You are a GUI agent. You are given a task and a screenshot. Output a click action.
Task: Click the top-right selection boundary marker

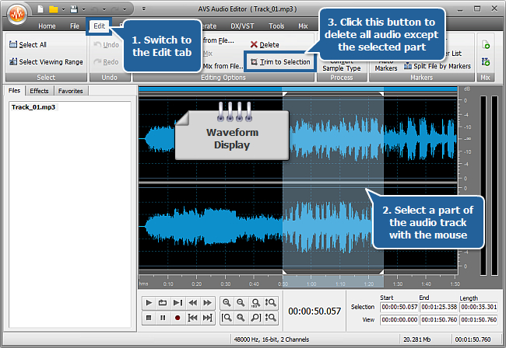point(381,94)
